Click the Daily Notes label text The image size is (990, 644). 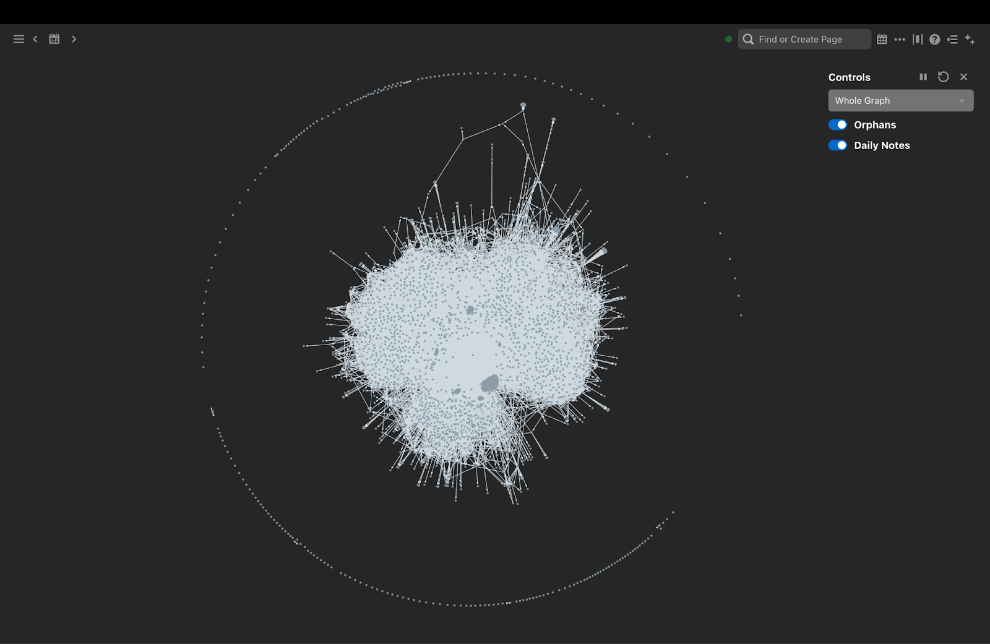click(x=882, y=145)
